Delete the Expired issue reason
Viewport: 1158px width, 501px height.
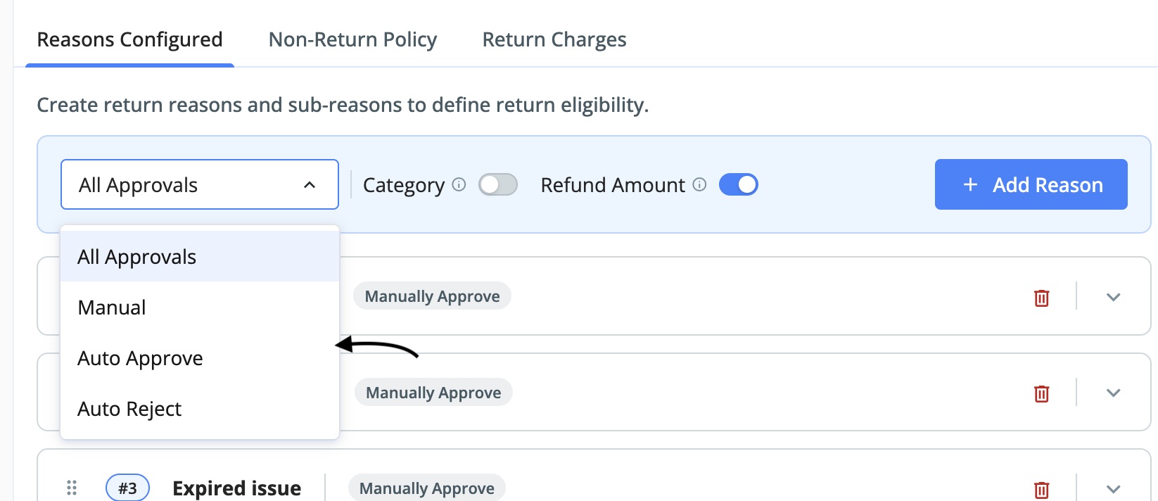pyautogui.click(x=1041, y=489)
